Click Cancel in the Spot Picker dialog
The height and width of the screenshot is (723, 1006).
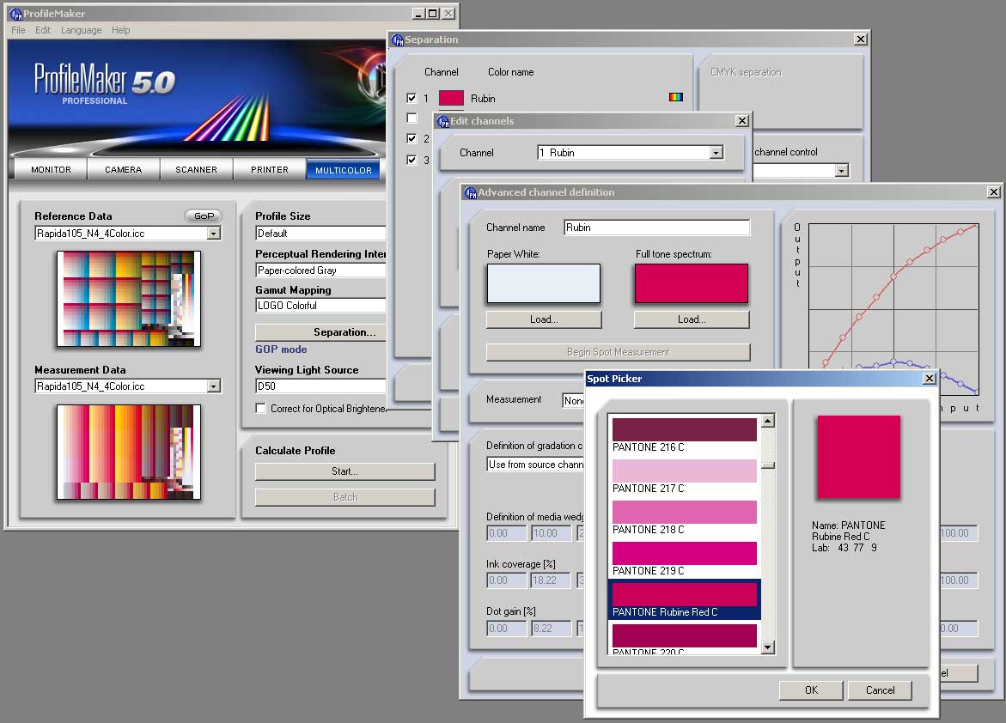pyautogui.click(x=880, y=690)
